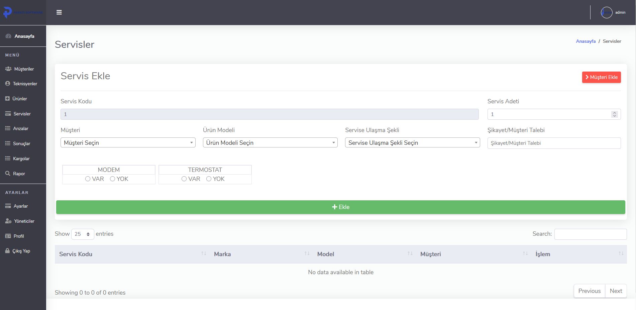Open Arızalar in the sidebar menu

pos(20,128)
